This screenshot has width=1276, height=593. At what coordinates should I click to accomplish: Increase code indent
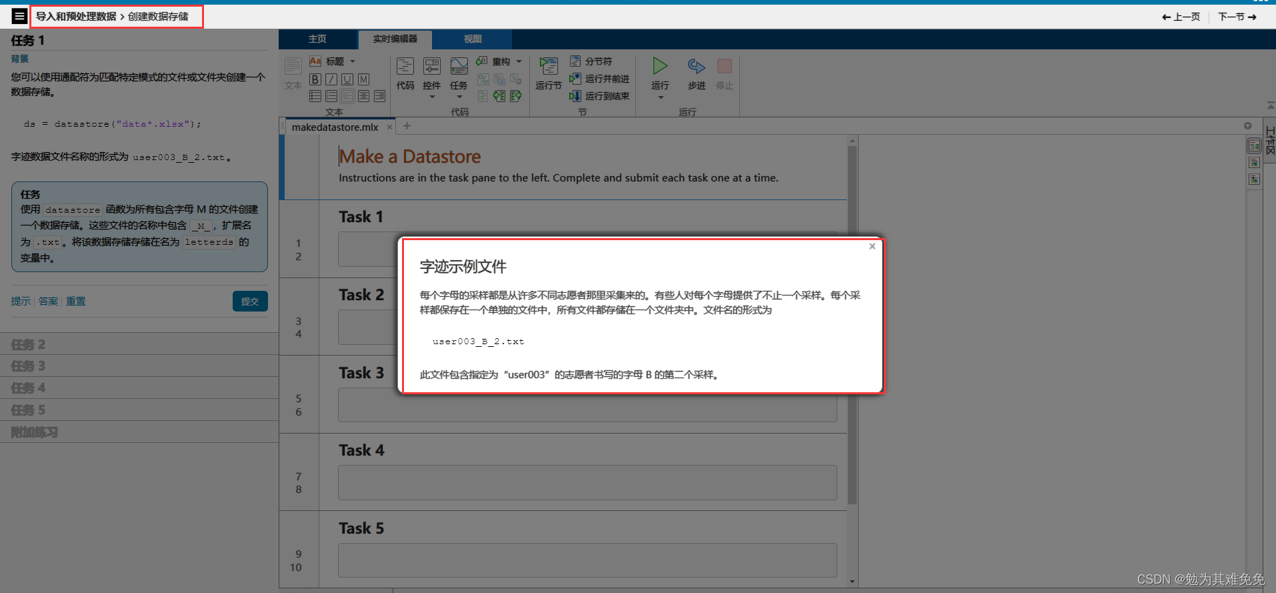[x=499, y=96]
